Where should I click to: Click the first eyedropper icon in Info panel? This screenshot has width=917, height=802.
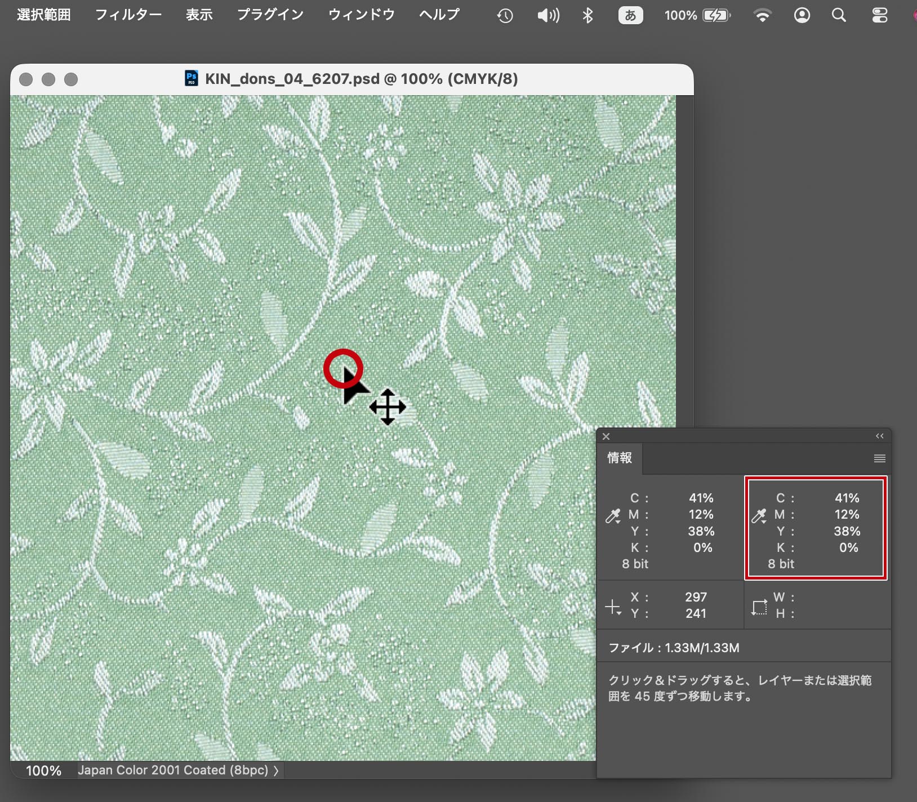tap(613, 516)
